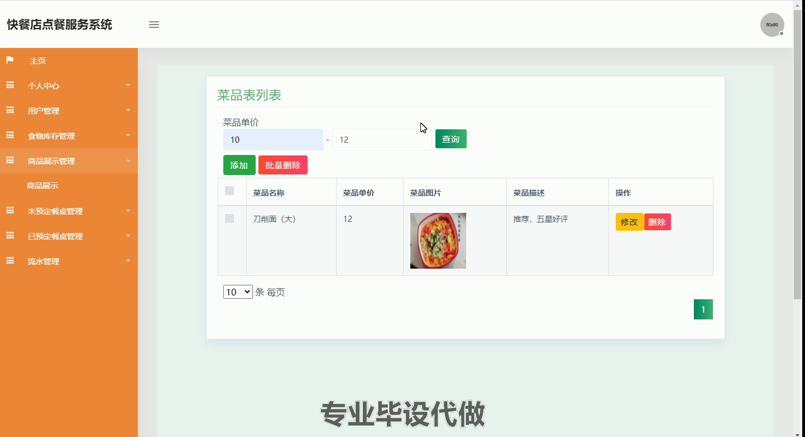
Task: Click the flag icon beside 主页
Action: [x=9, y=60]
